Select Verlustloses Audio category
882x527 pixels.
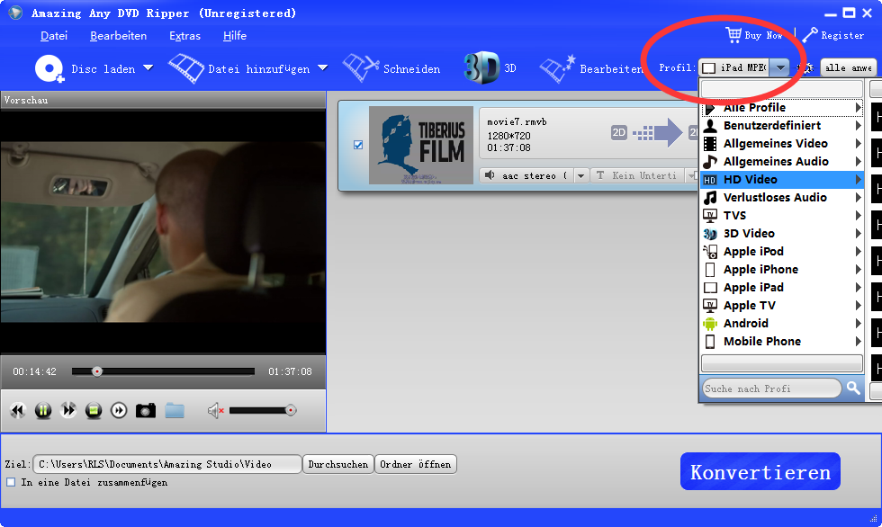tap(782, 197)
